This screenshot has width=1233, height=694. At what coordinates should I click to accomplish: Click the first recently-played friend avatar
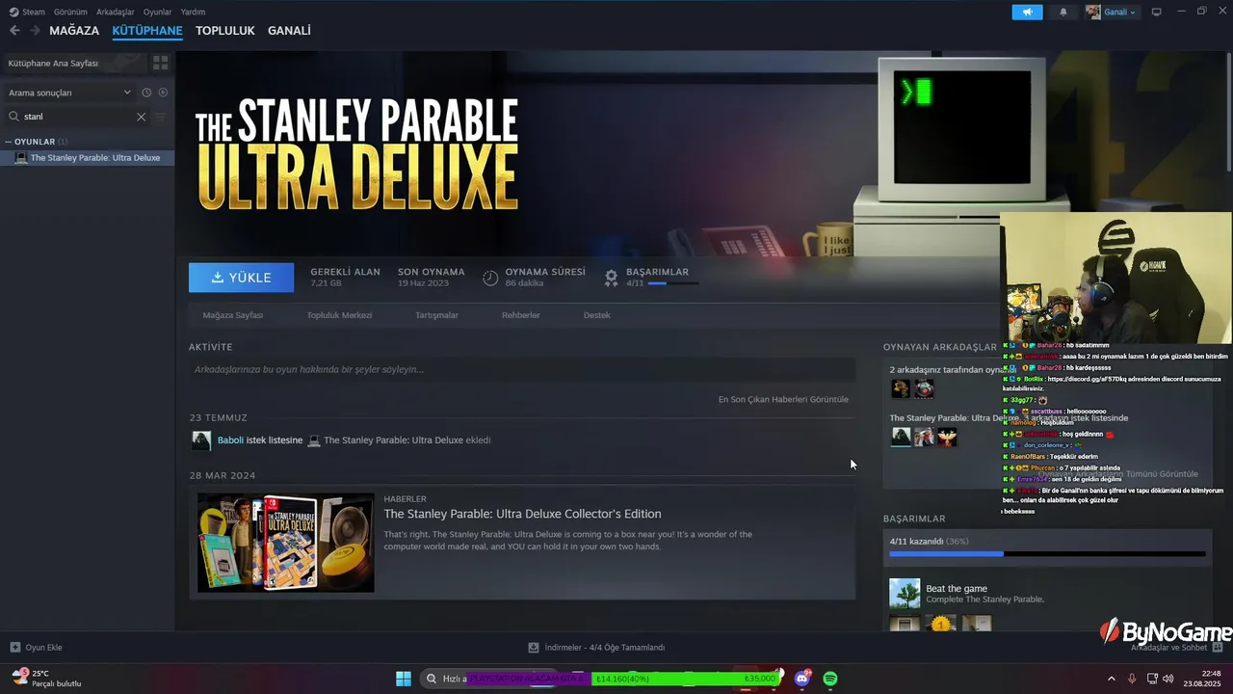click(901, 388)
